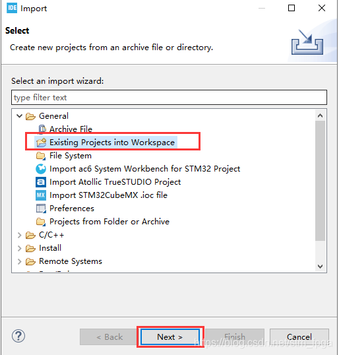Expand the Remote Systems category
The height and width of the screenshot is (355, 339).
tap(20, 261)
